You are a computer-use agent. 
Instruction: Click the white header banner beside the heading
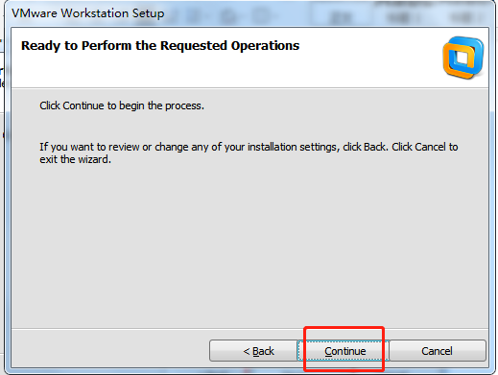click(368, 58)
